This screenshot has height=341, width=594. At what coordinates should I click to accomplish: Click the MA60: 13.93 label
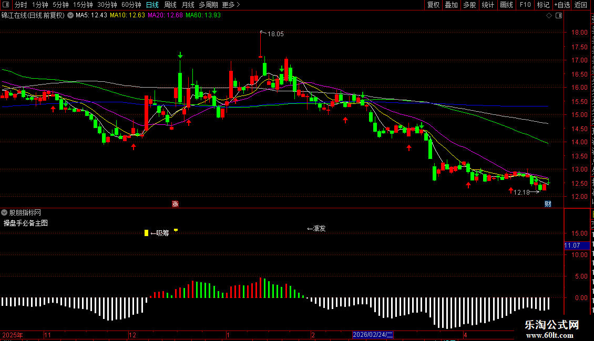[203, 15]
